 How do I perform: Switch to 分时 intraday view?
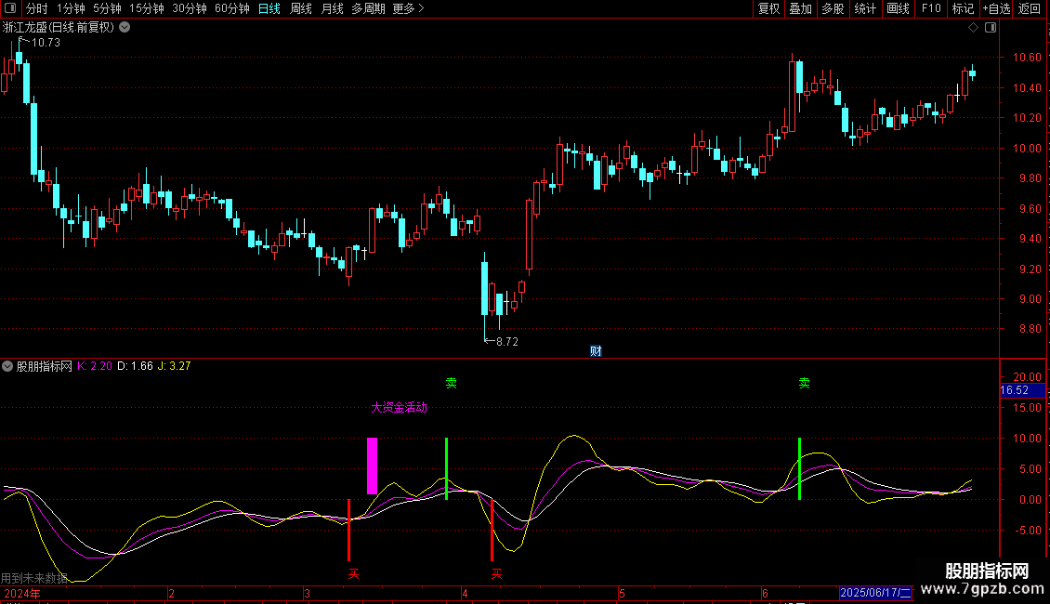pos(37,8)
